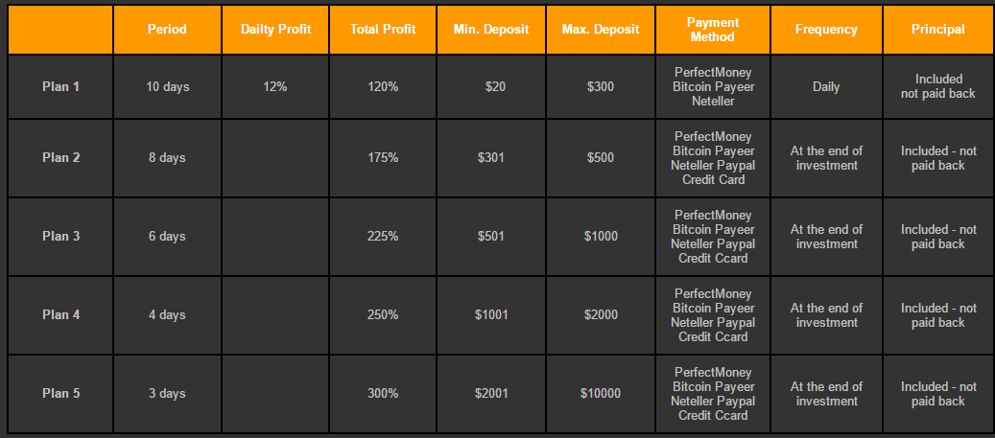This screenshot has width=995, height=438.
Task: Select the 300% total profit cell
Action: point(383,394)
